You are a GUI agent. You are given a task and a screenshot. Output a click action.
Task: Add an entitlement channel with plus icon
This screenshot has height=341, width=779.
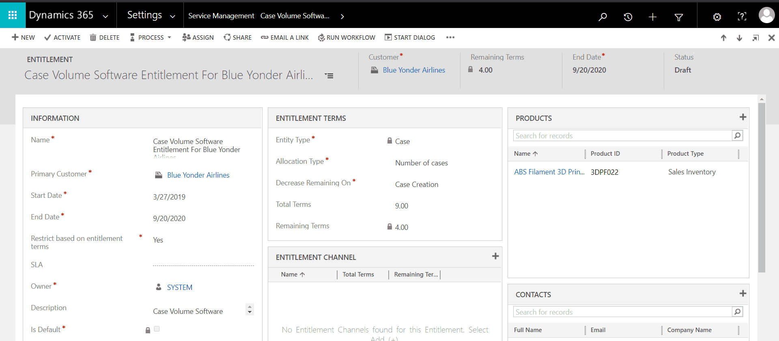click(495, 256)
